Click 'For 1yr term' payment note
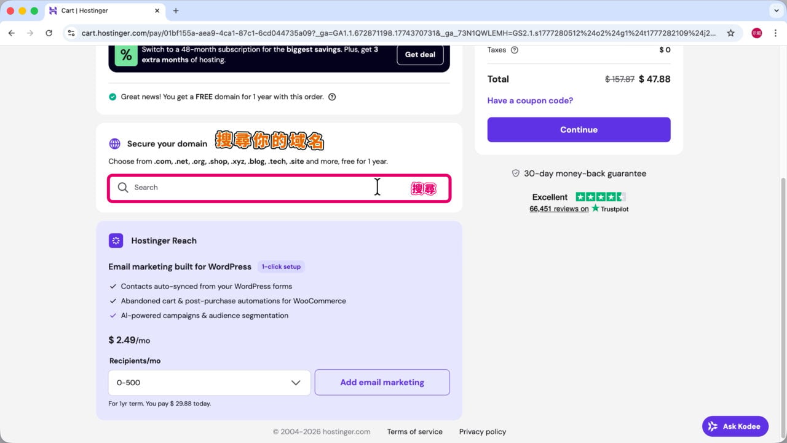The width and height of the screenshot is (787, 443). pos(160,404)
